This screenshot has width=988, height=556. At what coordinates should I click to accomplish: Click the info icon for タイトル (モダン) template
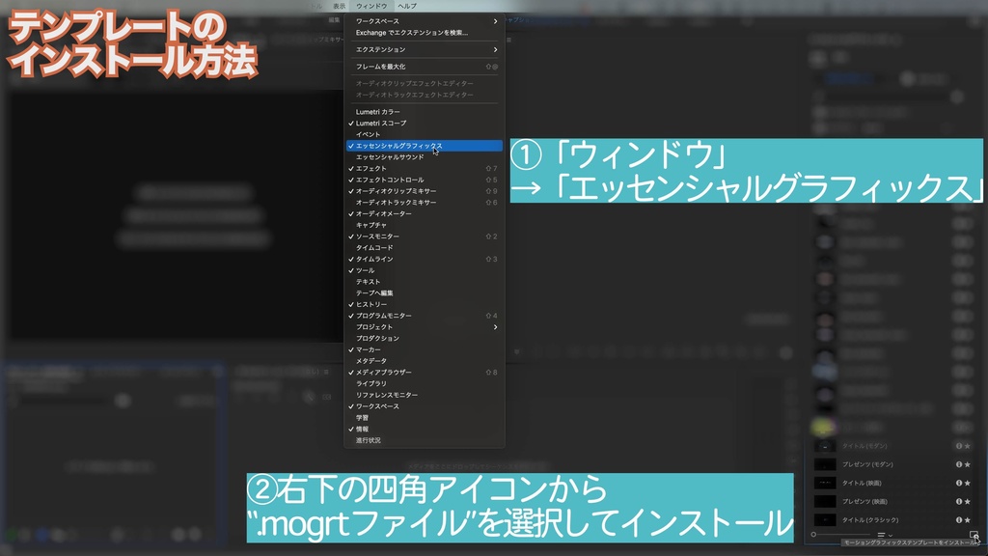(x=961, y=446)
